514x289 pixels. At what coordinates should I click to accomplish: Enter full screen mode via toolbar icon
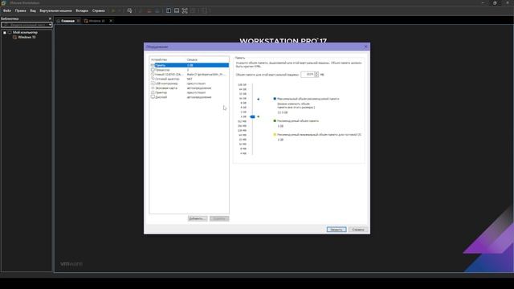[x=185, y=10]
